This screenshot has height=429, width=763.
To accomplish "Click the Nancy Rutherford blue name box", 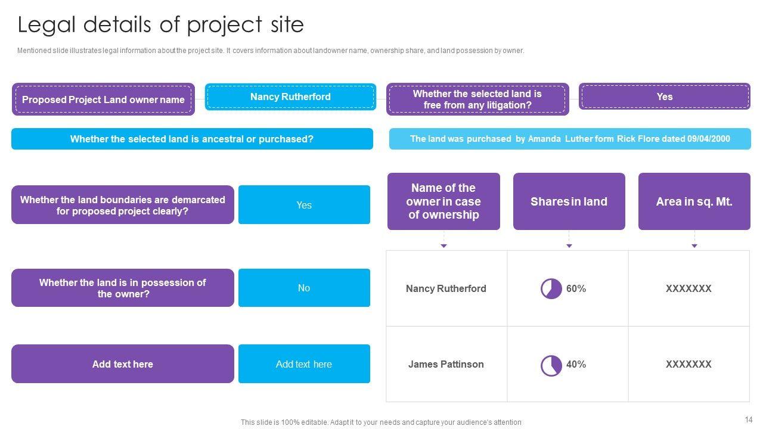I will [x=290, y=97].
